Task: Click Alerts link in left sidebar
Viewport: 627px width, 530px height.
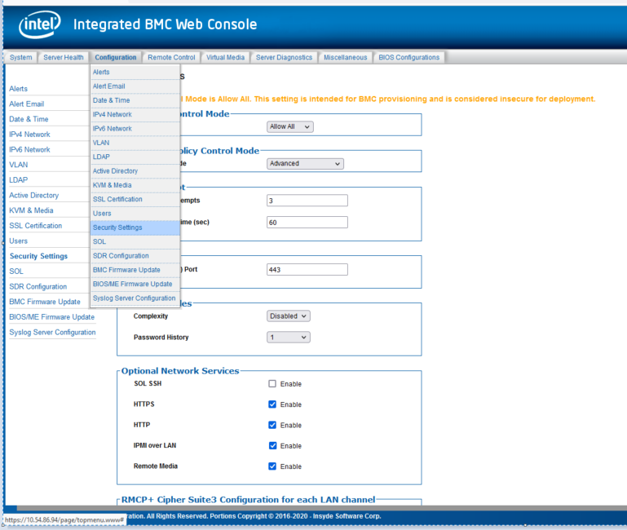Action: pos(19,89)
